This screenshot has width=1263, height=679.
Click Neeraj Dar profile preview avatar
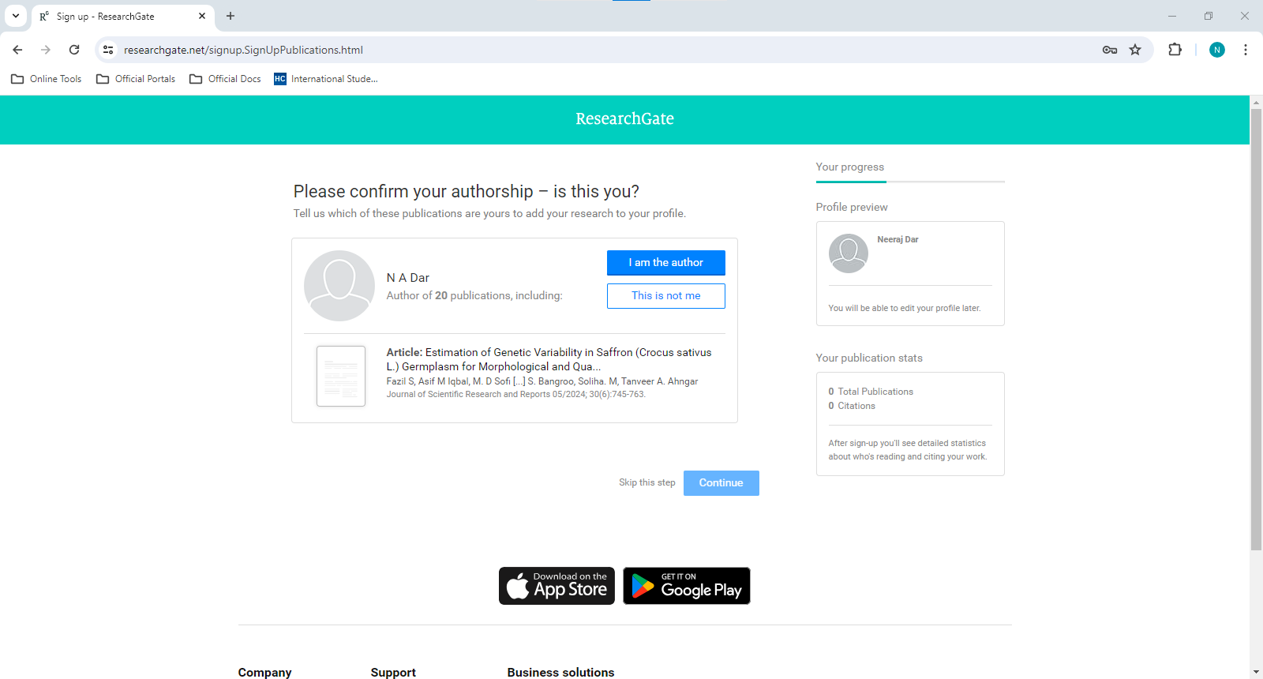click(x=849, y=253)
